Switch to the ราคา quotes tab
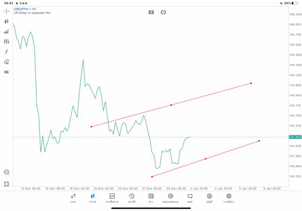This screenshot has height=211, width=302. click(73, 198)
